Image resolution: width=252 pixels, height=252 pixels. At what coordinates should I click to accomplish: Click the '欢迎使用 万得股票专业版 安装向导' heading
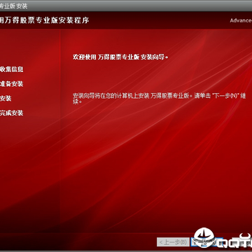120,57
